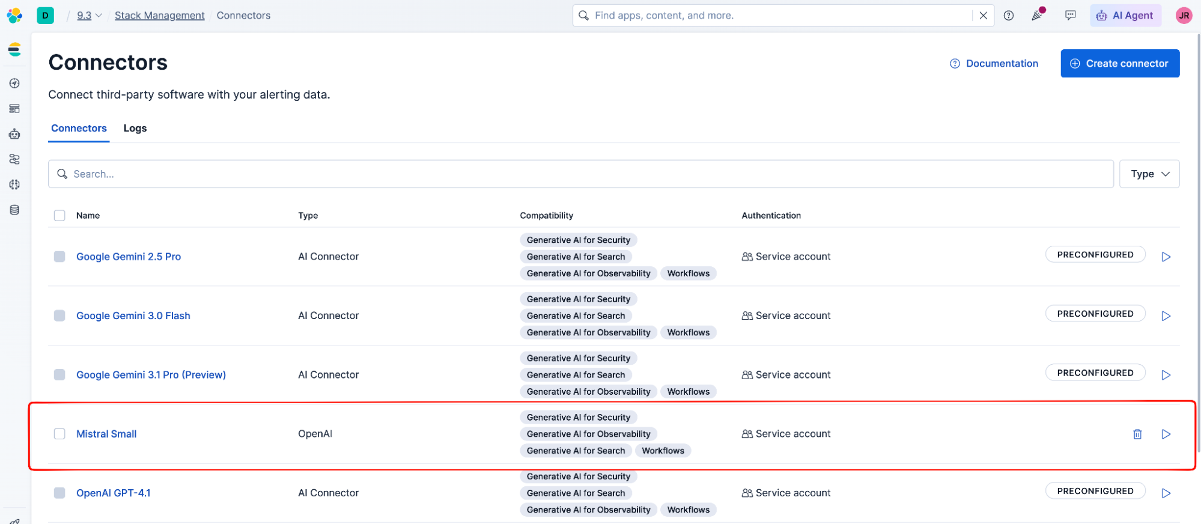Click the Connectors breadcrumb
The image size is (1201, 524).
click(x=243, y=16)
